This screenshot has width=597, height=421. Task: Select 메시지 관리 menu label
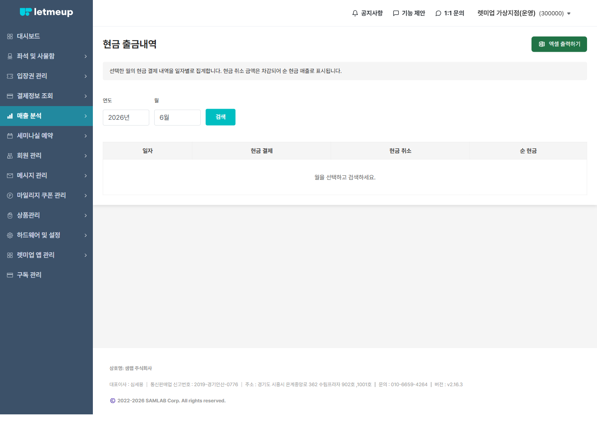tap(32, 176)
